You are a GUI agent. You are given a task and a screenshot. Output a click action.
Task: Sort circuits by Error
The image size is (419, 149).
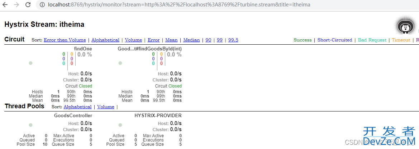tap(154, 40)
